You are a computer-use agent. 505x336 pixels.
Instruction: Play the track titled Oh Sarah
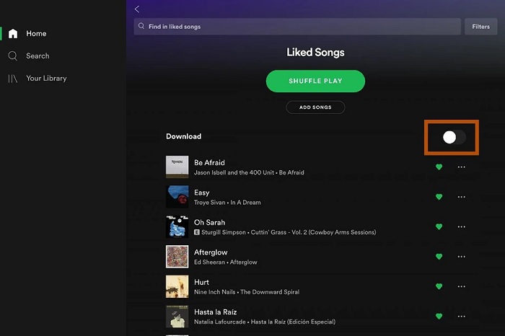(x=209, y=222)
